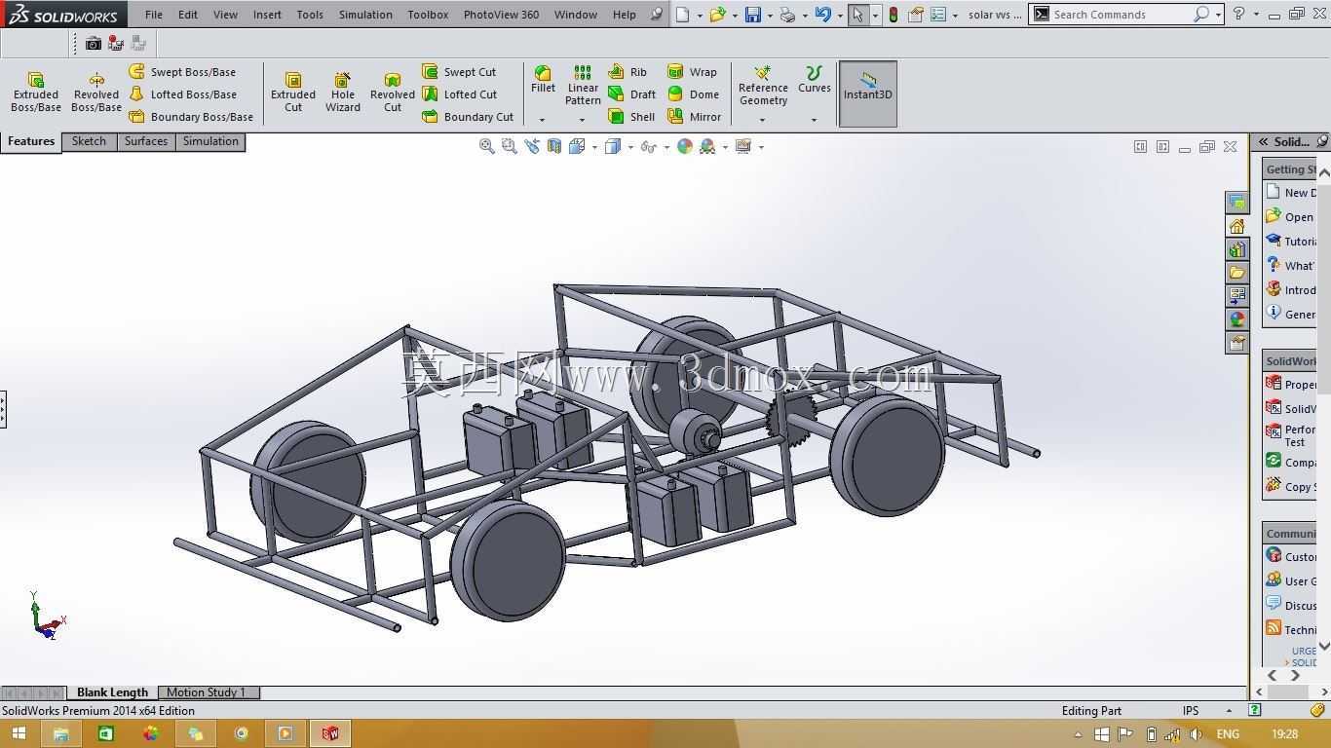
Task: Open the File menu
Action: click(154, 15)
